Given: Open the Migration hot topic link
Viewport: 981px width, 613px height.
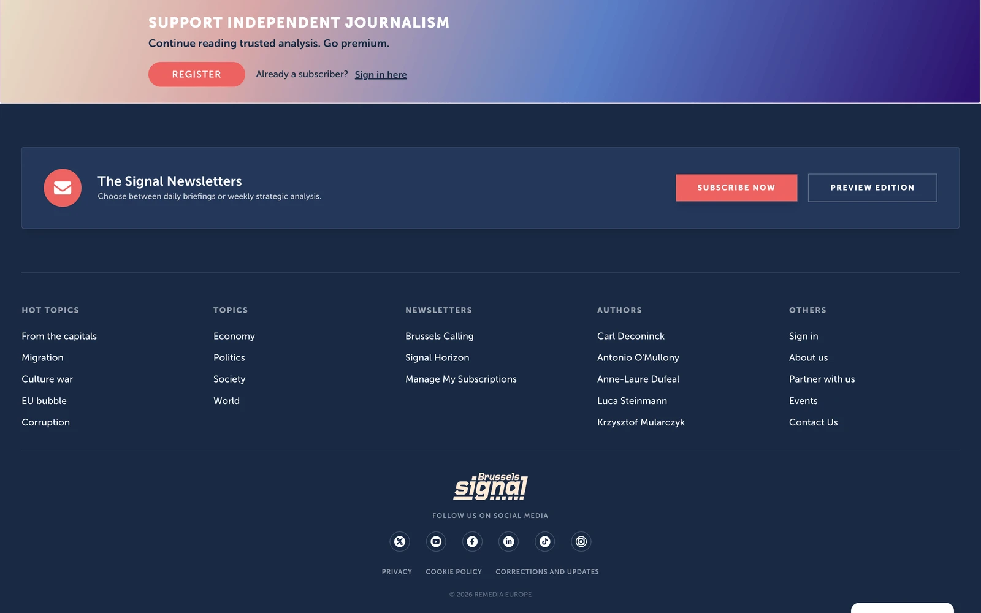Looking at the screenshot, I should pos(42,357).
